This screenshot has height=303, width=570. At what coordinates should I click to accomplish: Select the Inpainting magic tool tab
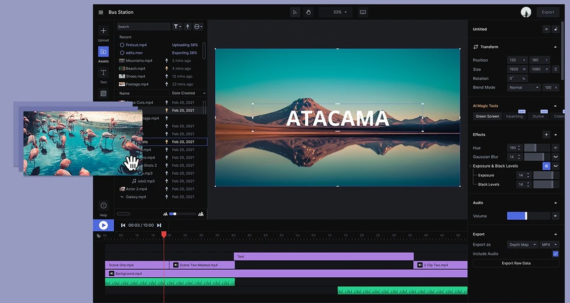514,116
